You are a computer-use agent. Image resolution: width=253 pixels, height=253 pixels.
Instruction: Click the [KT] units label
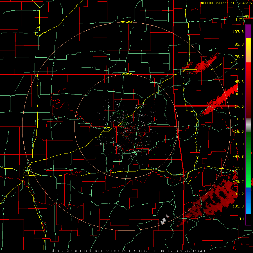[240, 19]
